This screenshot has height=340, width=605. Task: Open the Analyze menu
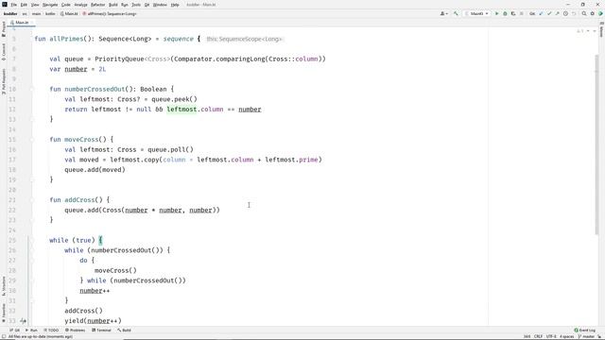click(80, 5)
